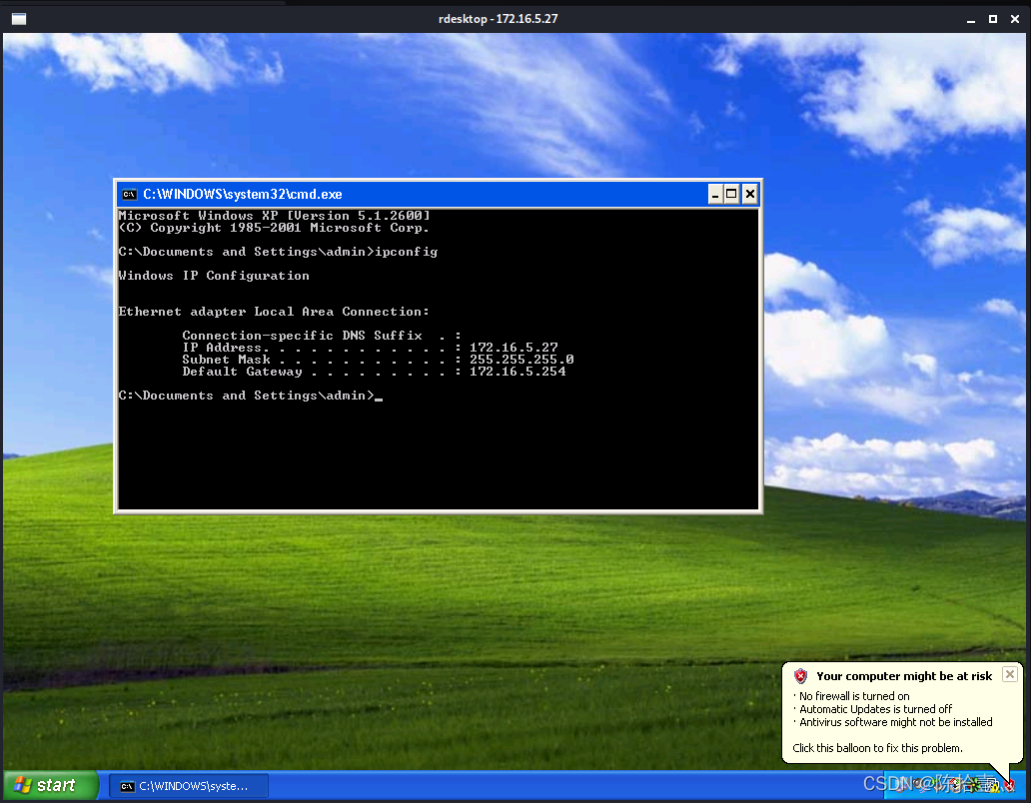Click 'Microsoft Windows XP [Version 5.1.2600]' line
The height and width of the screenshot is (803, 1031).
(274, 216)
